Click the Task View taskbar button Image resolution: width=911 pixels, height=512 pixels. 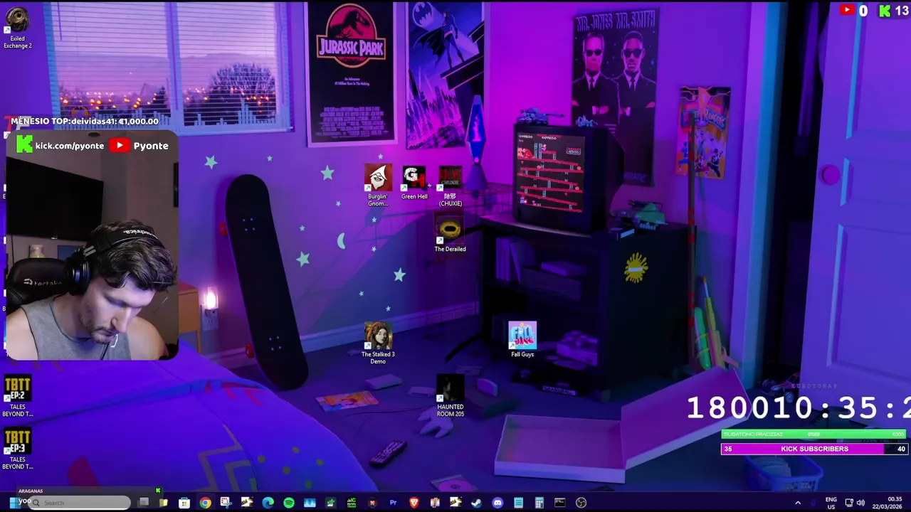click(143, 503)
